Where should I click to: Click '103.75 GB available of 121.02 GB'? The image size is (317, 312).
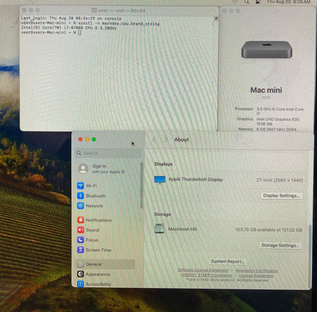click(x=269, y=230)
